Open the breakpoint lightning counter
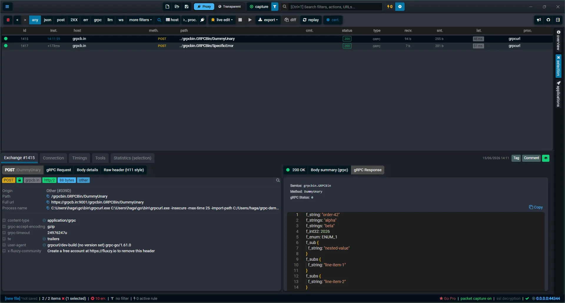This screenshot has width=565, height=303. point(390,6)
